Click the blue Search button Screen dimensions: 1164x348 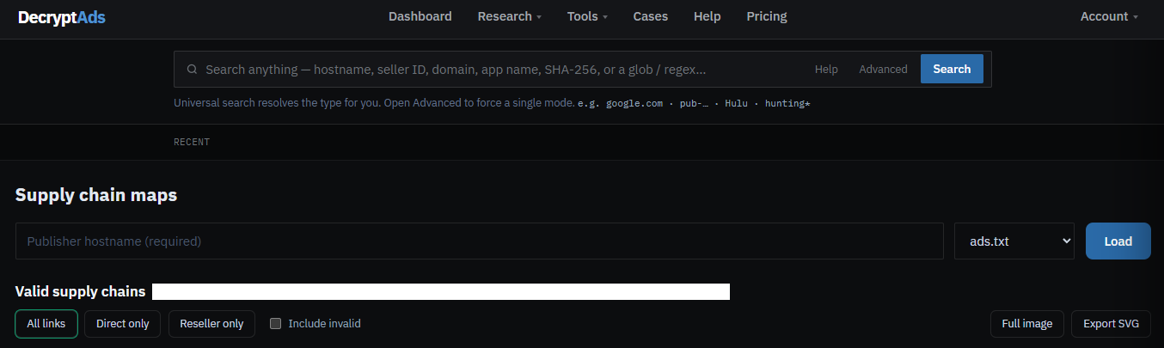pyautogui.click(x=952, y=69)
